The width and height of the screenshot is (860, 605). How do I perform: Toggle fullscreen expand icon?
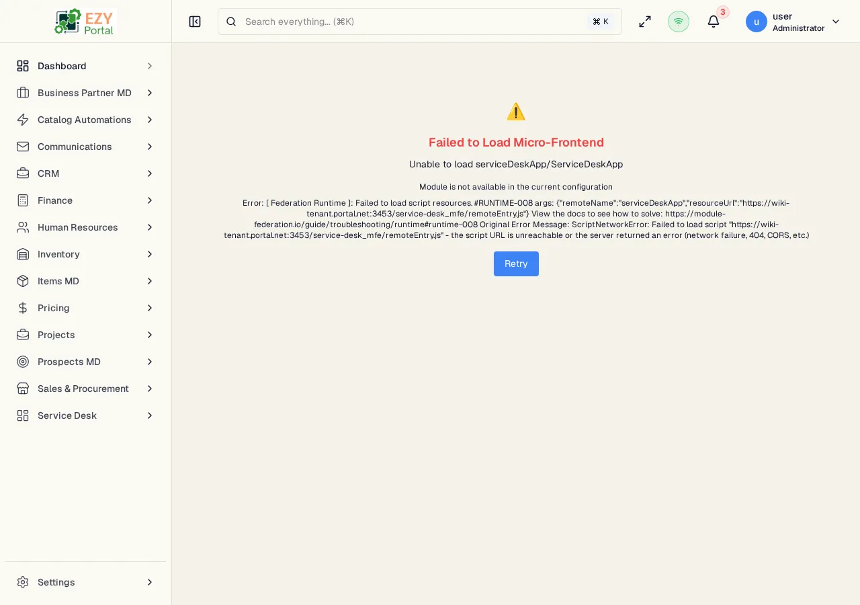click(x=645, y=22)
